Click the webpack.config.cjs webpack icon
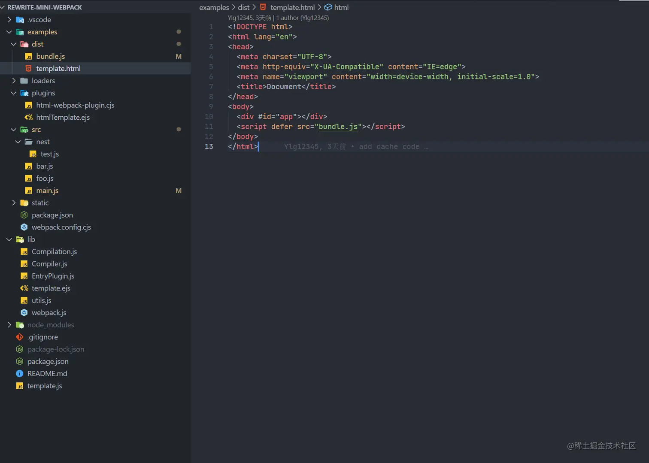 point(24,227)
